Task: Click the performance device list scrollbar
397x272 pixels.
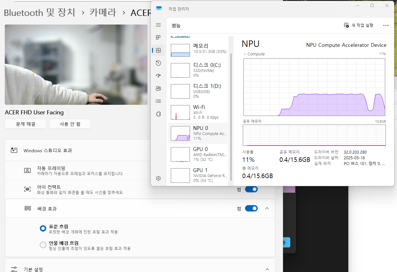Action: pyautogui.click(x=231, y=111)
